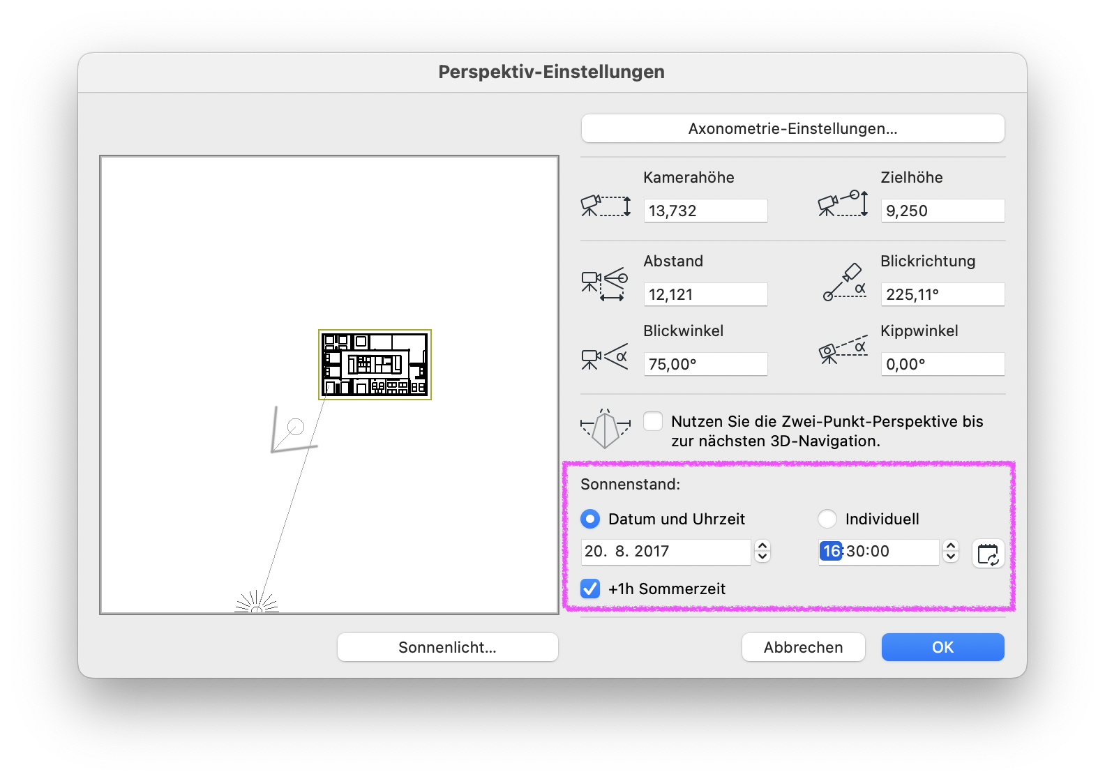The width and height of the screenshot is (1105, 781).
Task: Click the Abbrechen button
Action: 803,647
